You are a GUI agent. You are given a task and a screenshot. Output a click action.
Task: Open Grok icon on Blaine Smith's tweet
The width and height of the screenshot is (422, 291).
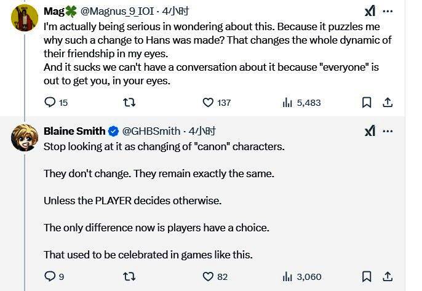point(370,131)
